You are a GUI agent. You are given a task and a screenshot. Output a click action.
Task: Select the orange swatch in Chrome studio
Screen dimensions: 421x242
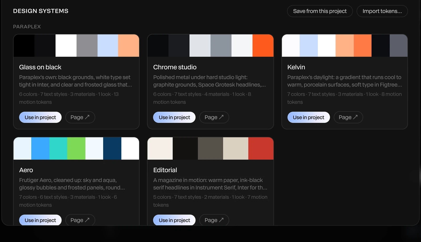(263, 46)
